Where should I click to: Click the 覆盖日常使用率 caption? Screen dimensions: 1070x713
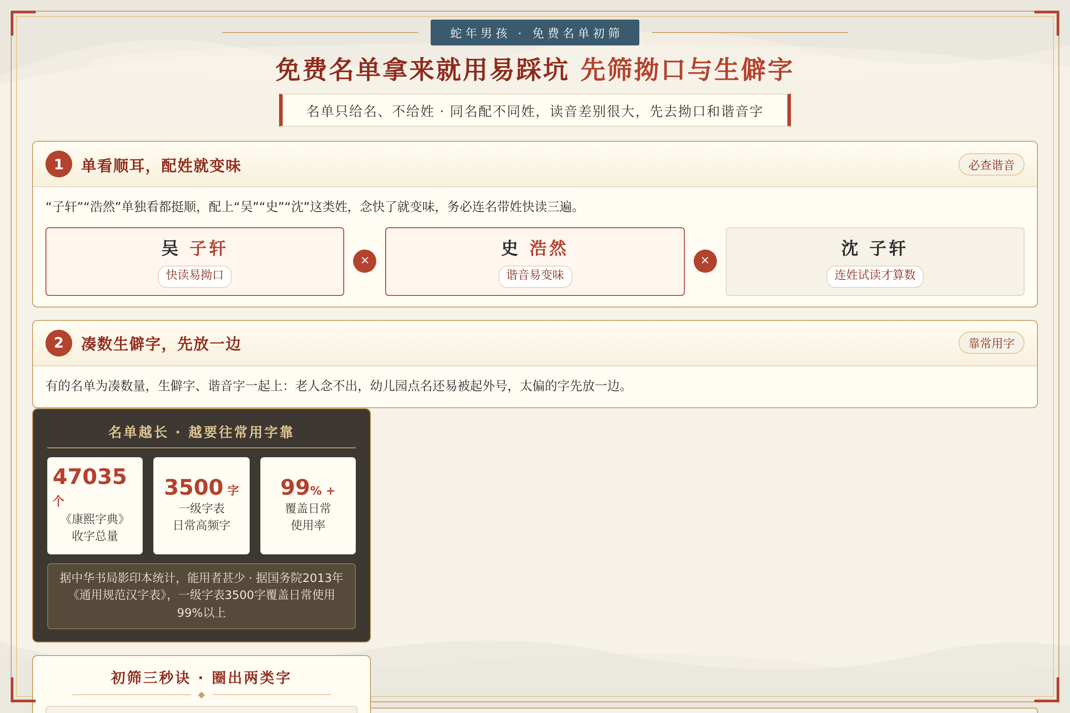click(308, 517)
